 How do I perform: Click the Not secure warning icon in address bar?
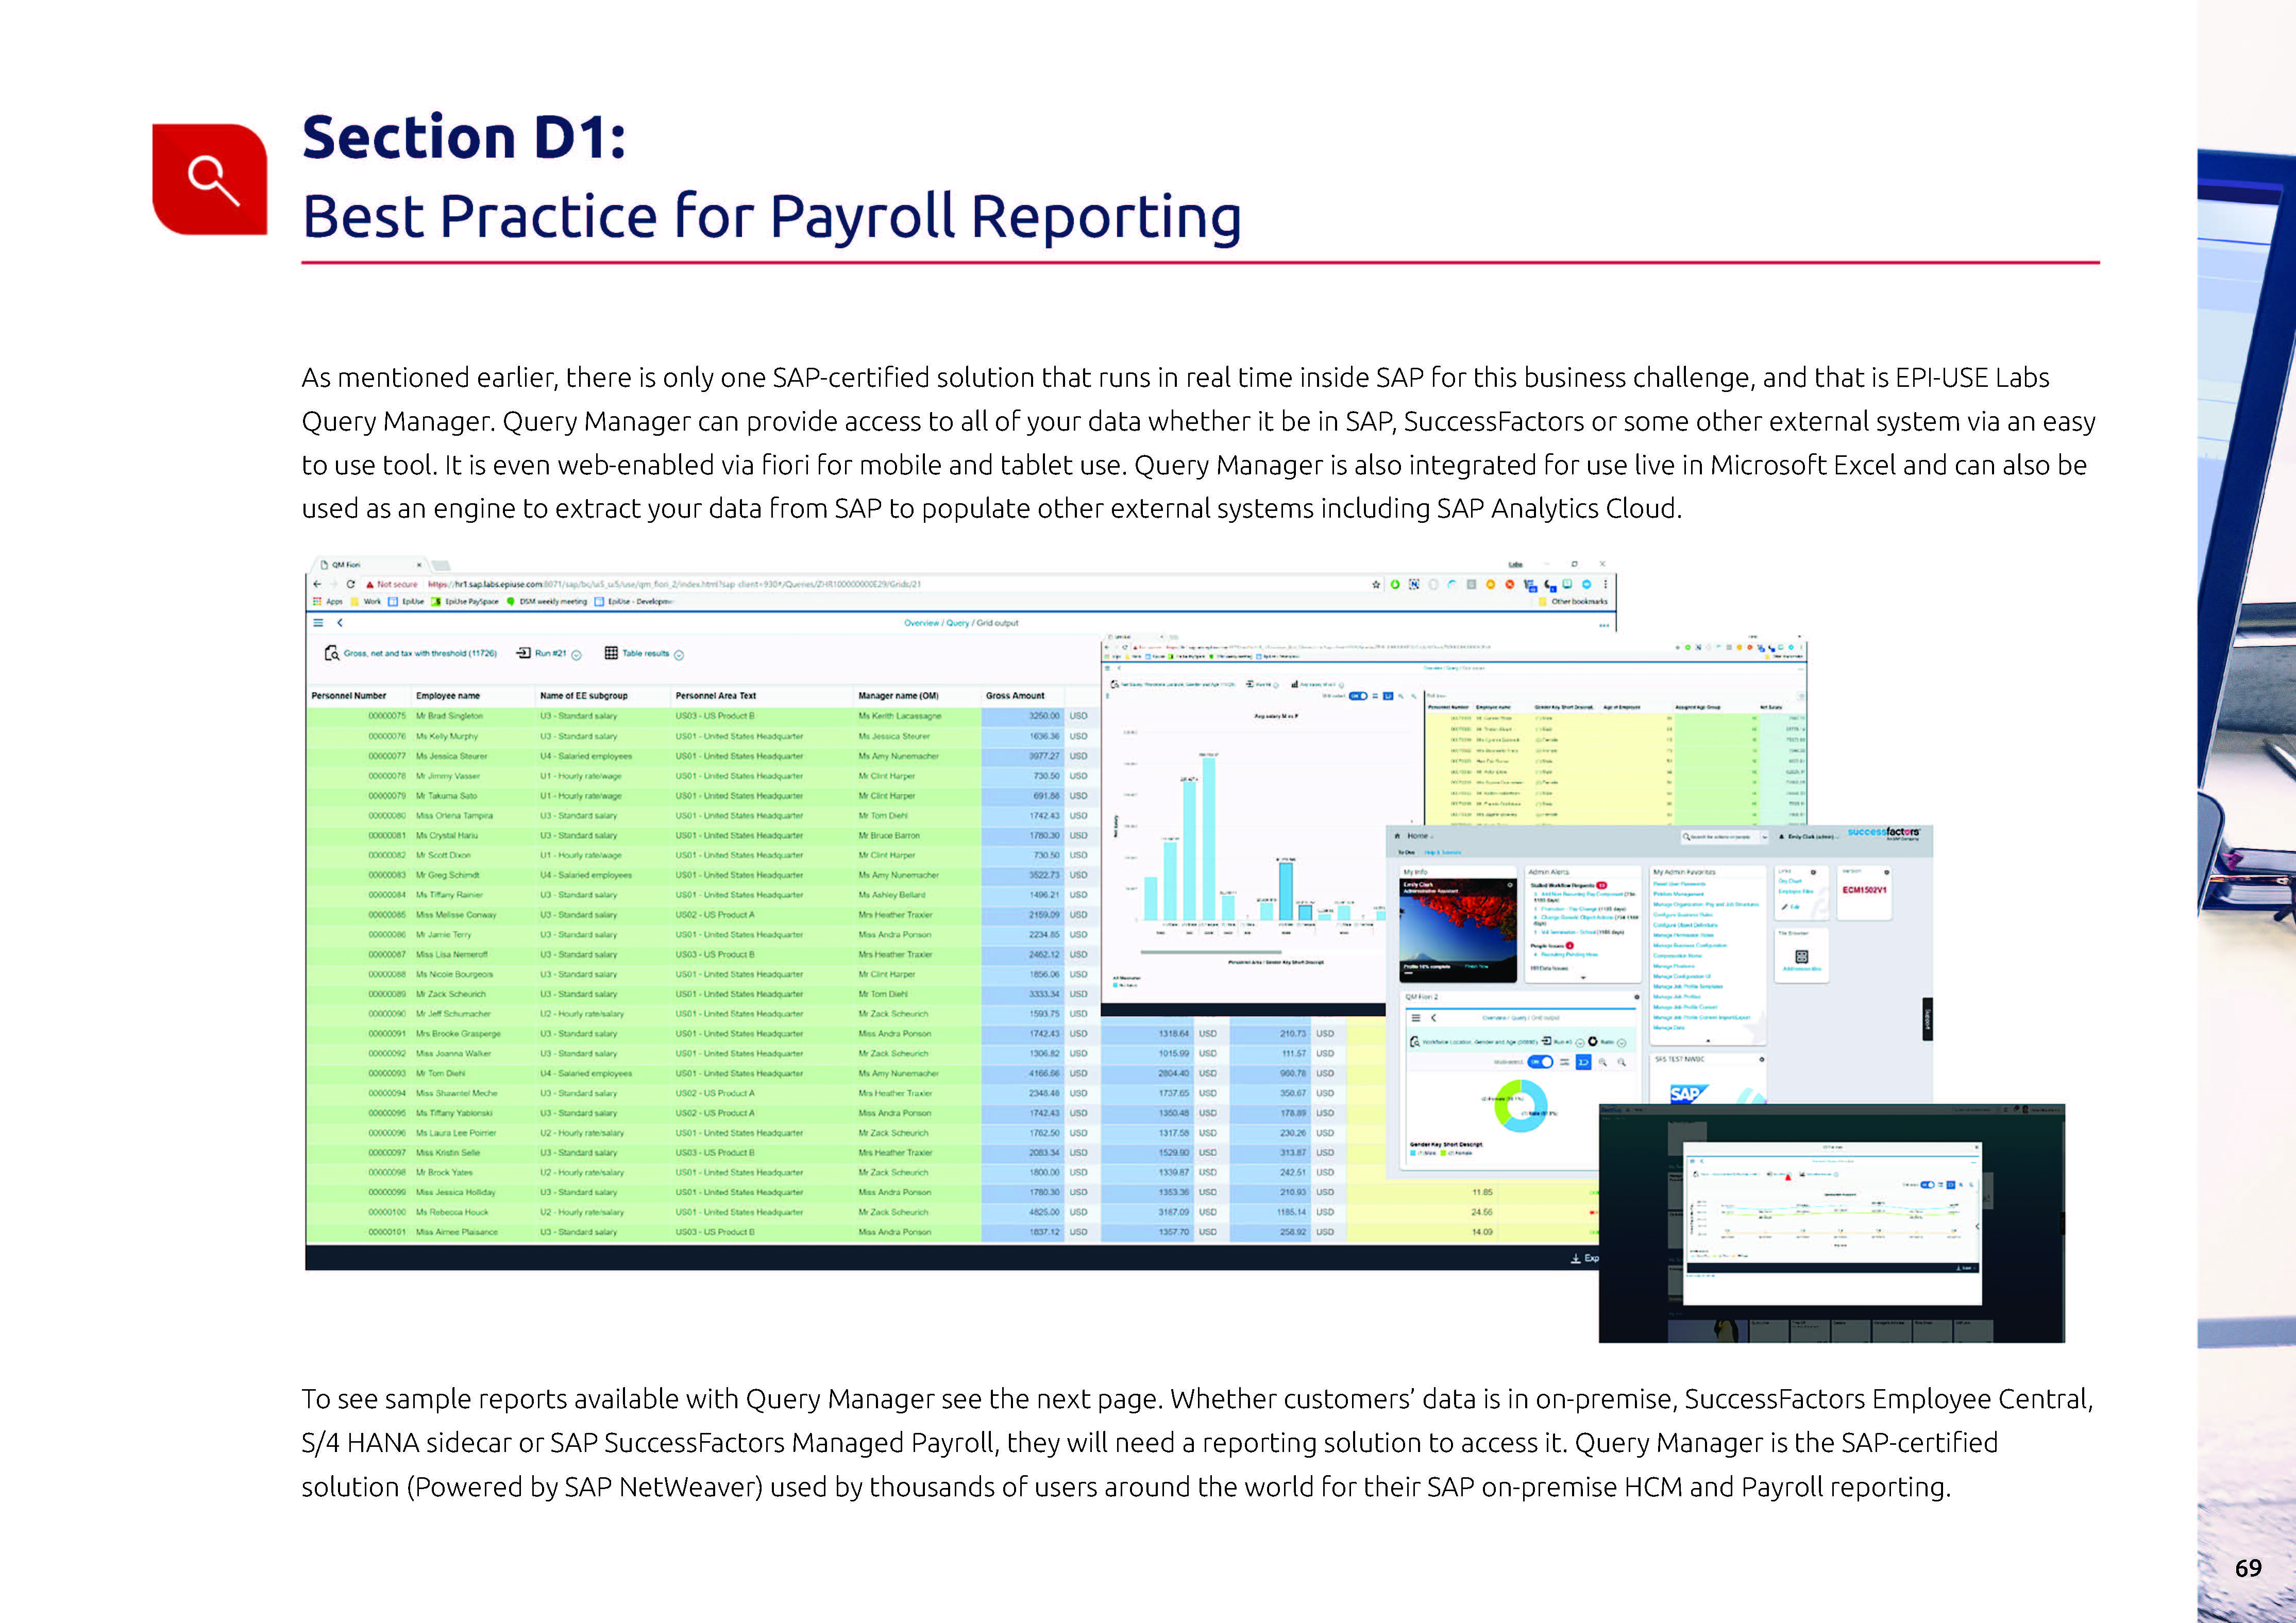[370, 585]
